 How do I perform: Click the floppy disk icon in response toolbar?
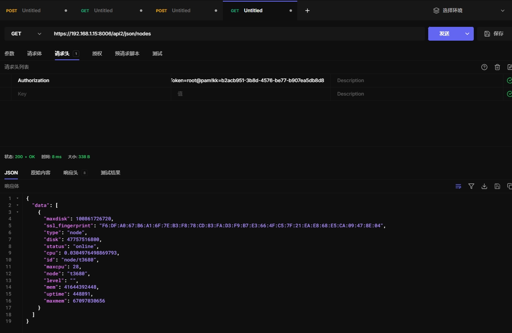click(x=497, y=186)
